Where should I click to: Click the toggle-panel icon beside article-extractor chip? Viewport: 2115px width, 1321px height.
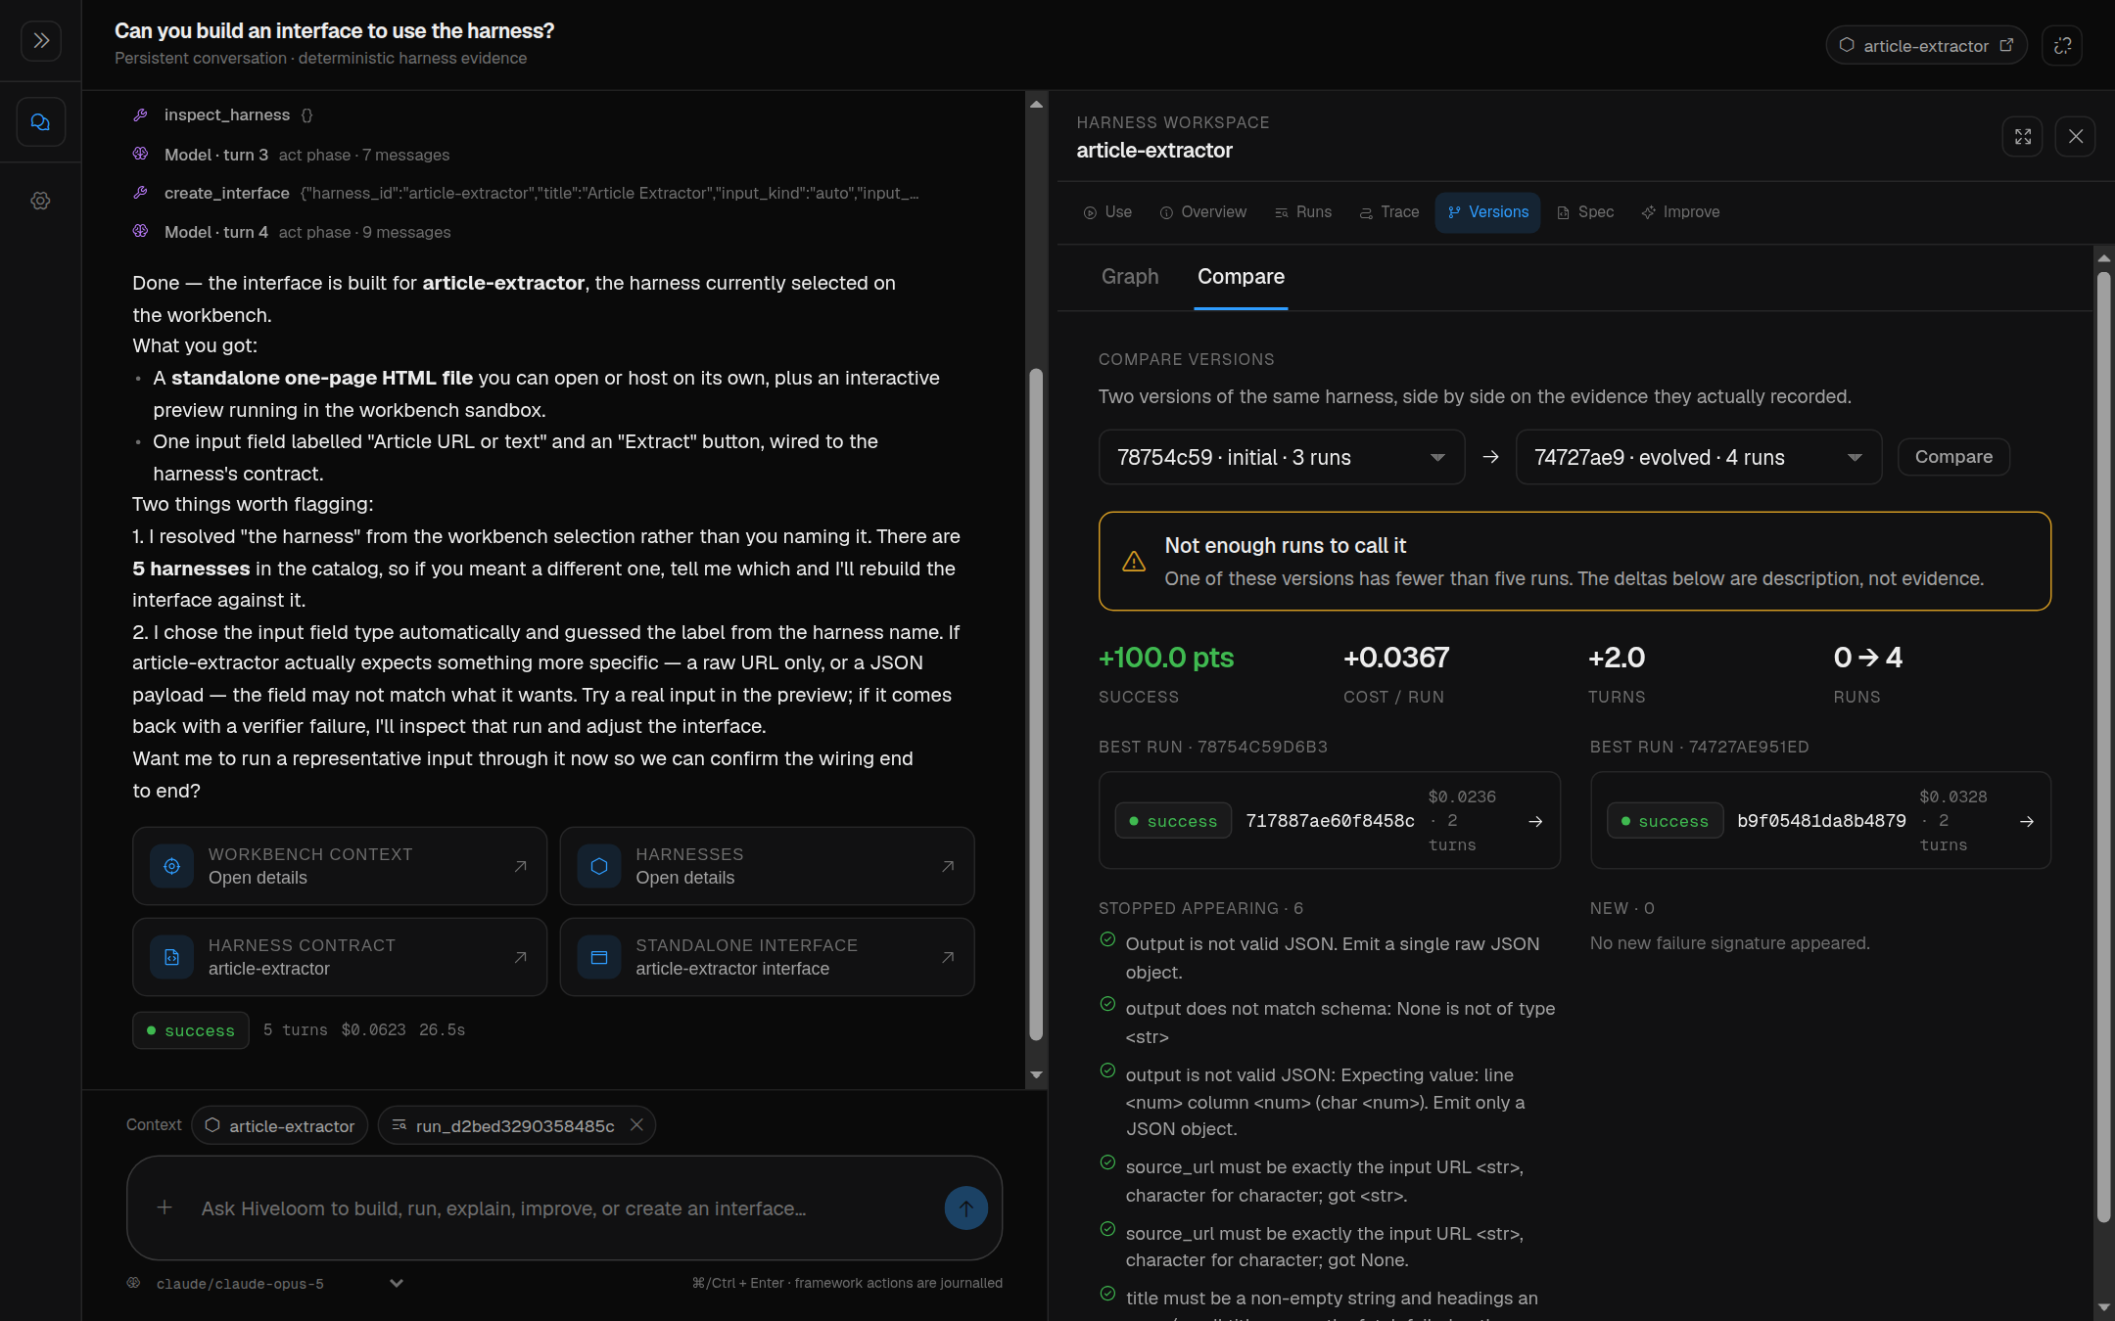[x=2062, y=46]
